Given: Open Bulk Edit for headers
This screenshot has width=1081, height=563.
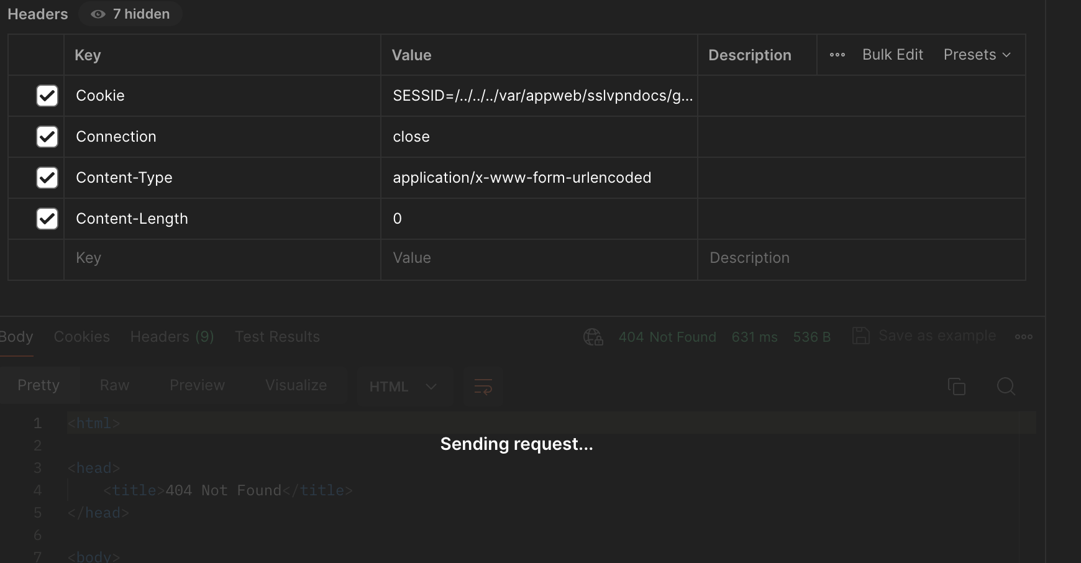Looking at the screenshot, I should [892, 55].
